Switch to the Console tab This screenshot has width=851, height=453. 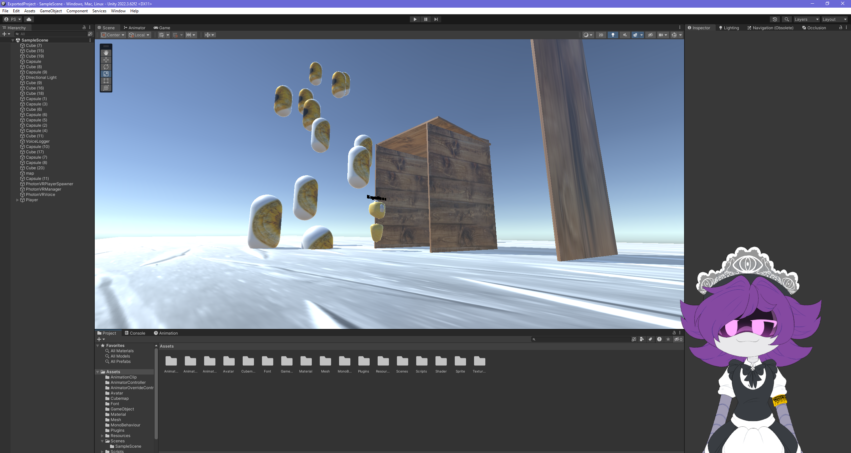[x=135, y=333]
